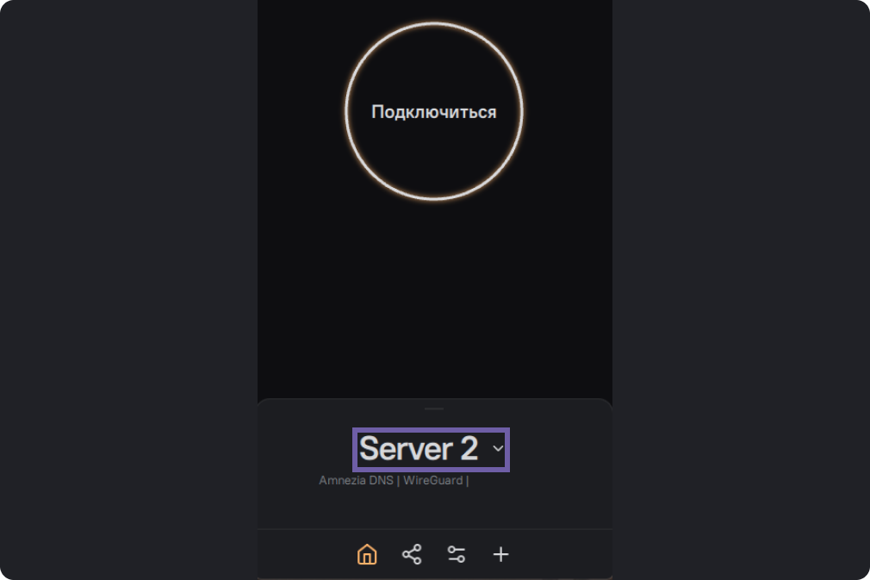Expand the Server 2 dropdown chevron
This screenshot has height=580, width=870.
(497, 449)
